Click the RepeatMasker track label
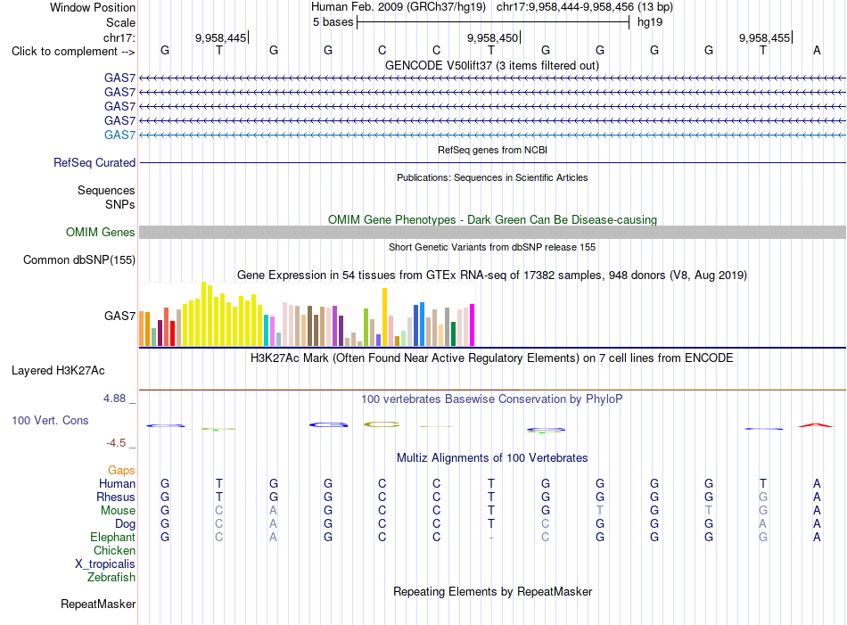Image resolution: width=847 pixels, height=625 pixels. pyautogui.click(x=98, y=604)
